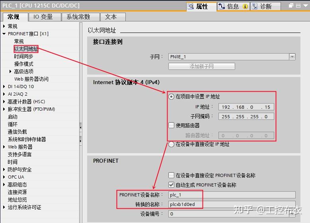Select 连接资源 in the tree
This screenshot has width=310, height=223.
coord(17,192)
